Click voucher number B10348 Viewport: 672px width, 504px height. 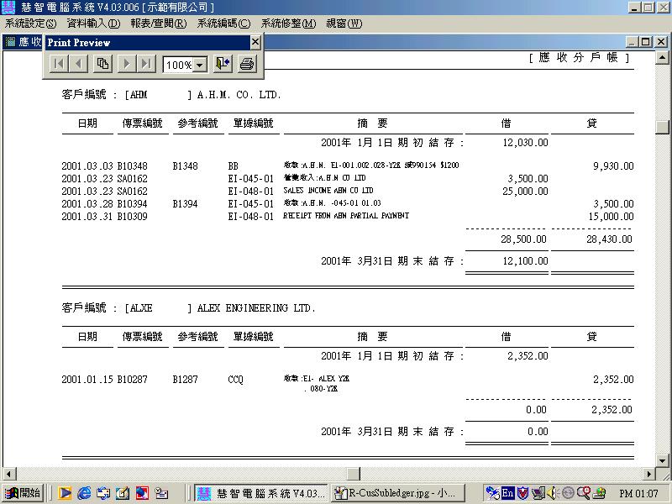(132, 165)
